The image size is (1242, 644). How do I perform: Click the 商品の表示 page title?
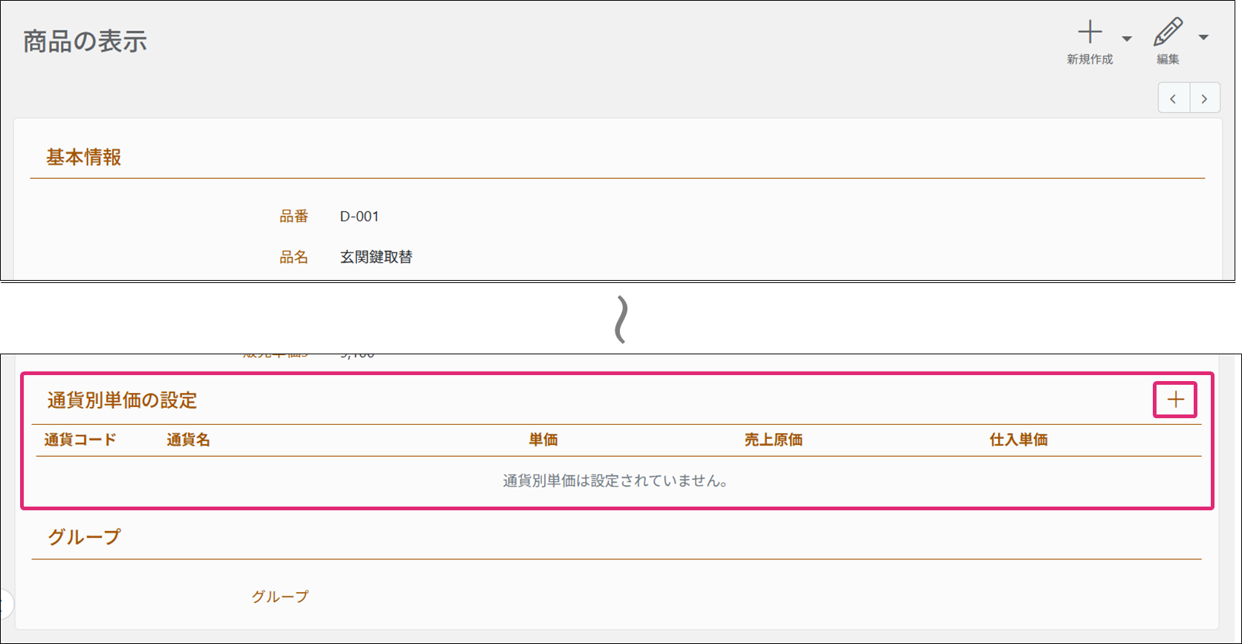pos(85,42)
